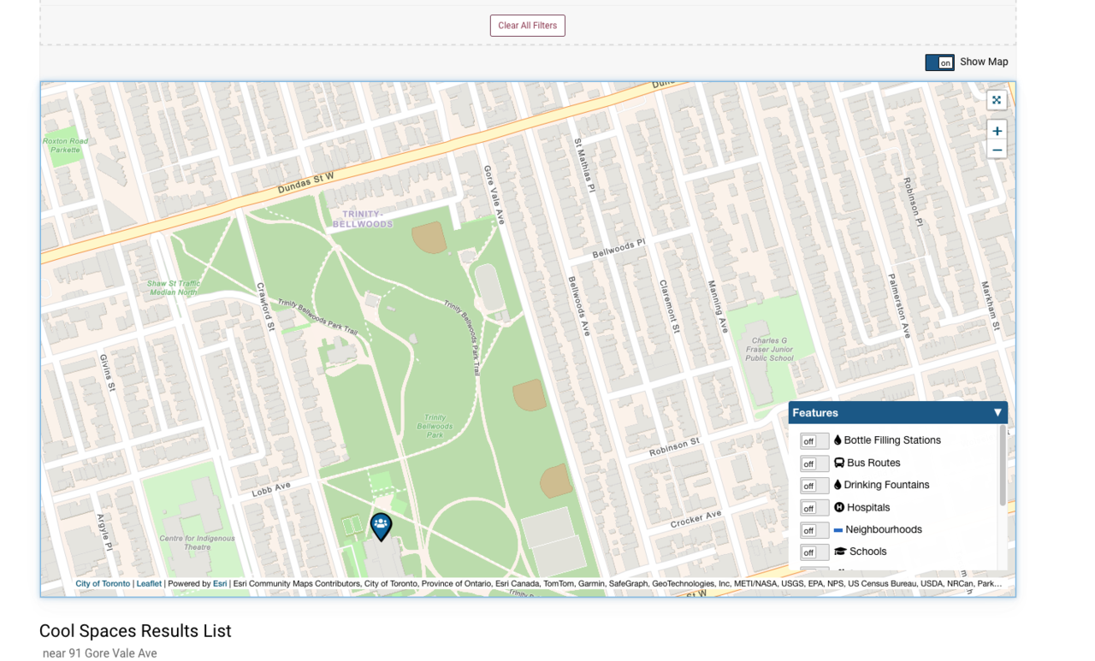Screen dimensions: 1095x661
Task: Click the Neighbourhoods blue line swatch
Action: pos(838,530)
